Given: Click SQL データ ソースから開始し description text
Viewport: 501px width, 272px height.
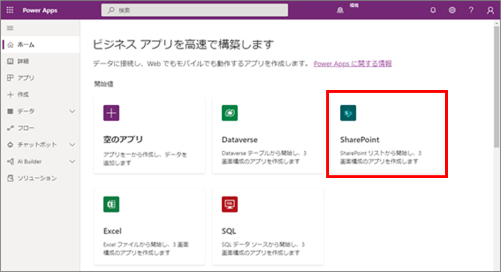Looking at the screenshot, I should point(263,249).
